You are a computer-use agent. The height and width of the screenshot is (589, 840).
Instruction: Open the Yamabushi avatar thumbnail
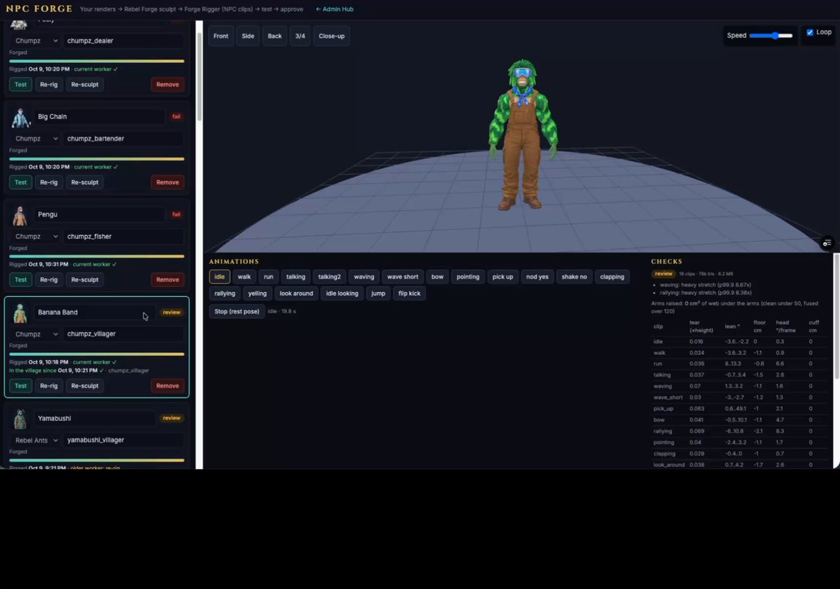[x=20, y=420]
